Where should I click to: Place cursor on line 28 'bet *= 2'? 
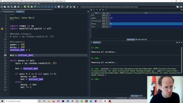pos(26,87)
